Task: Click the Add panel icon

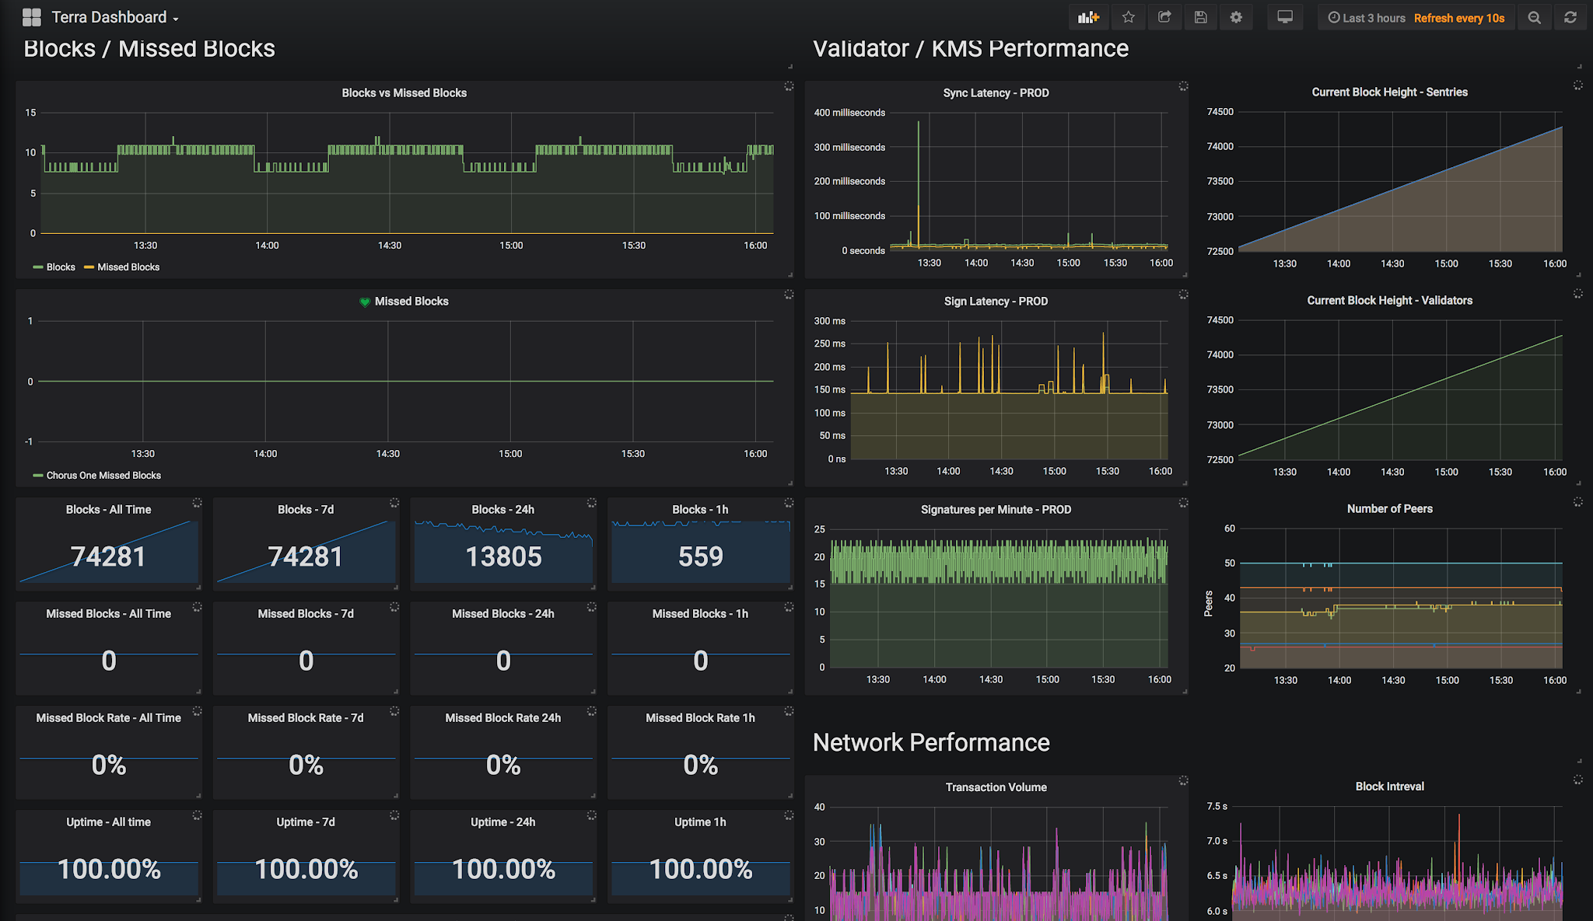Action: point(1088,17)
